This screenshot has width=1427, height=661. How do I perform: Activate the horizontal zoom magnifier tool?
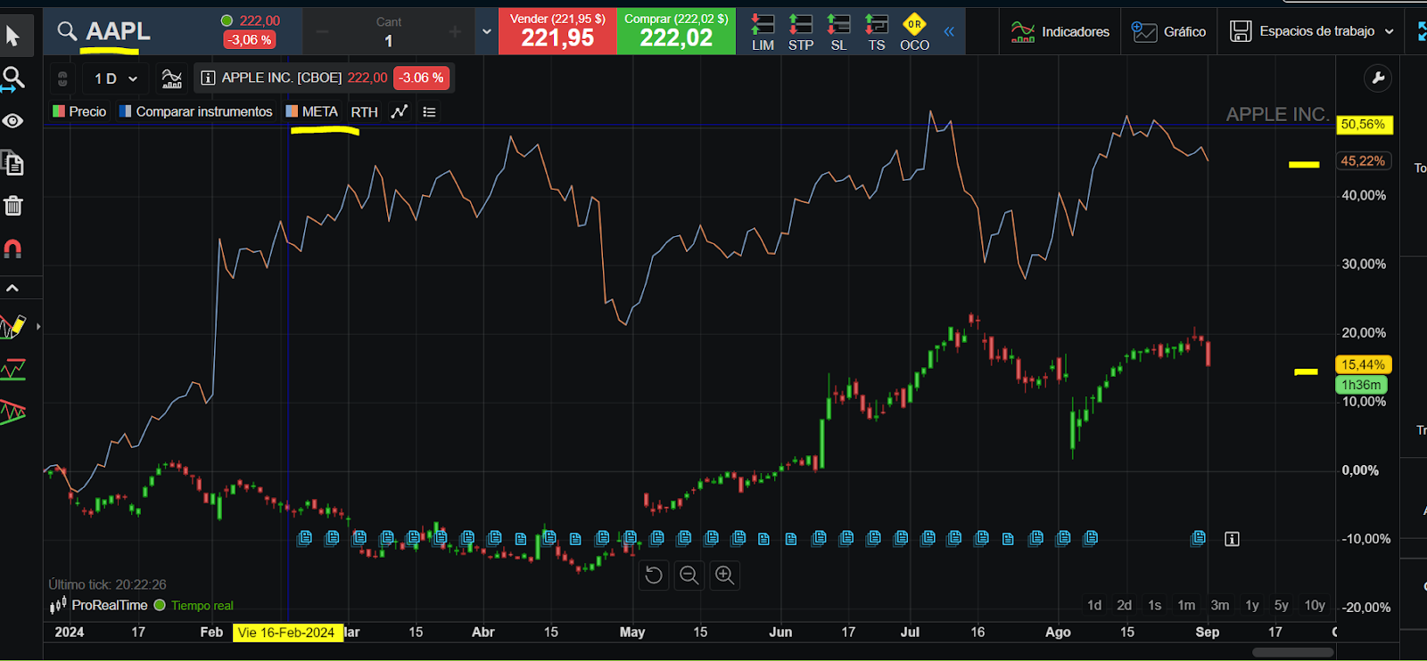point(12,79)
